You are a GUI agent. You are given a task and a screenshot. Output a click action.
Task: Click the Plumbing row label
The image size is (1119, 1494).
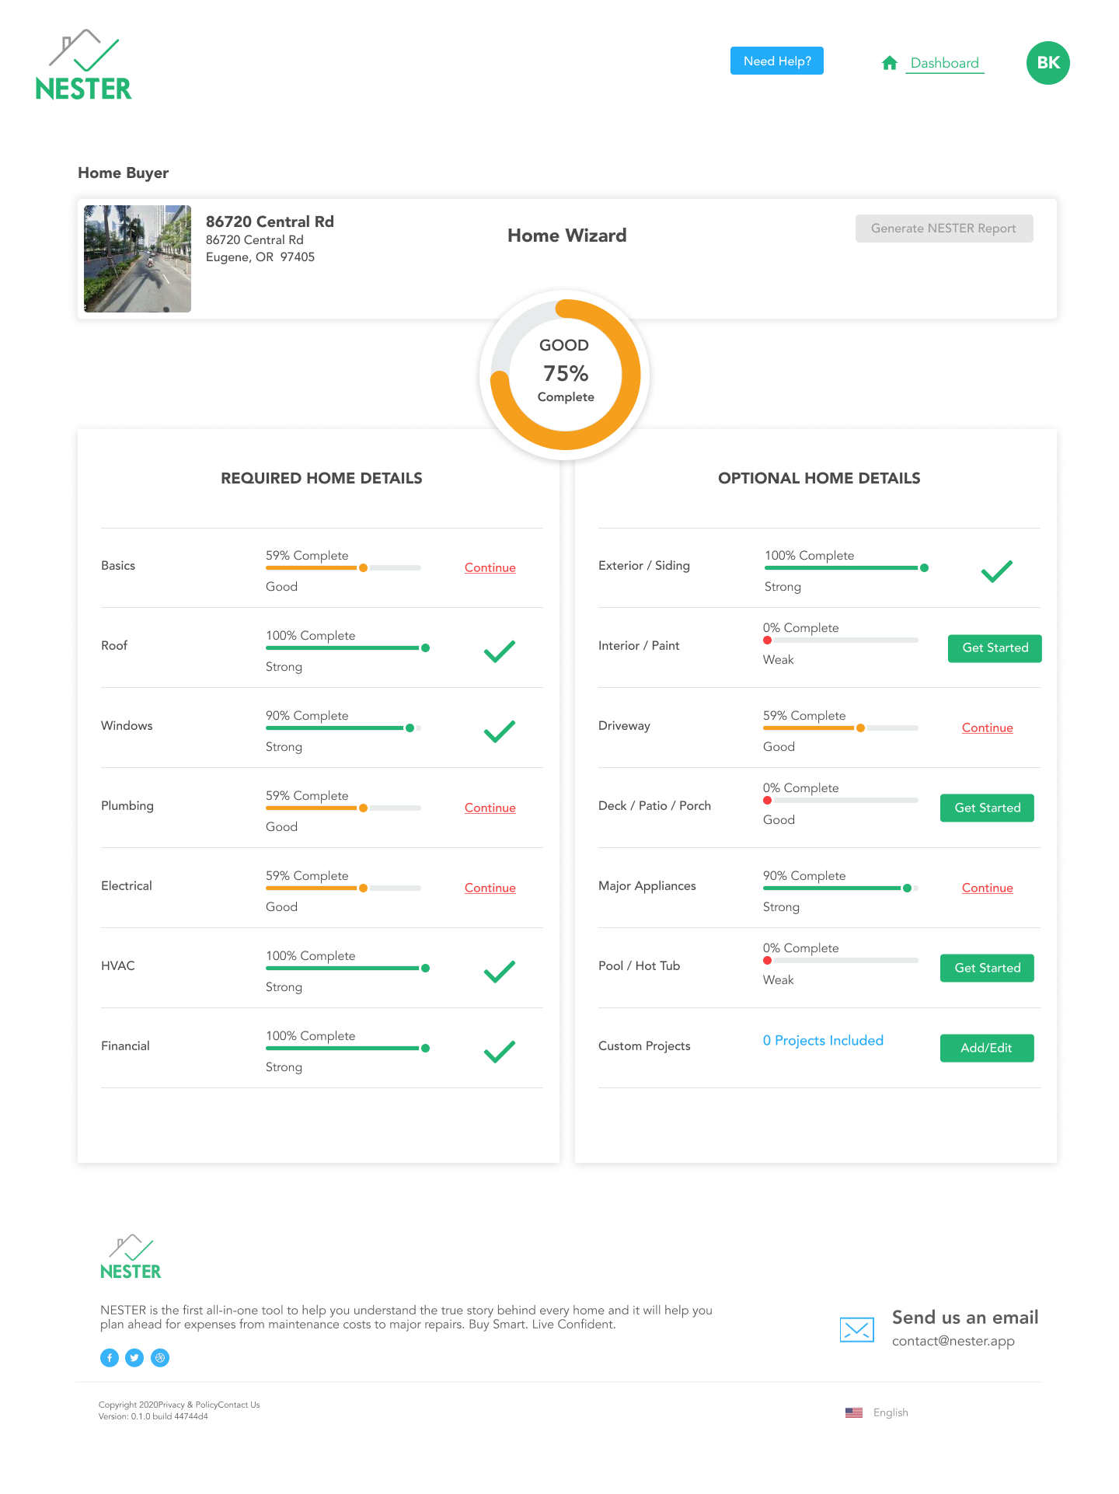point(127,806)
